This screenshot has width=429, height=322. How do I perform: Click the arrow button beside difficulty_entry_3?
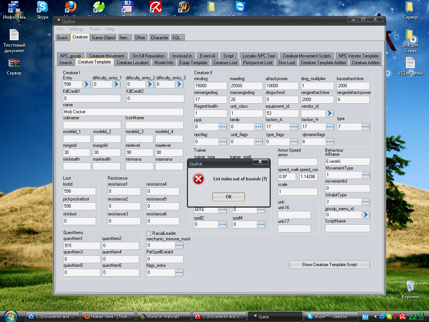179,84
